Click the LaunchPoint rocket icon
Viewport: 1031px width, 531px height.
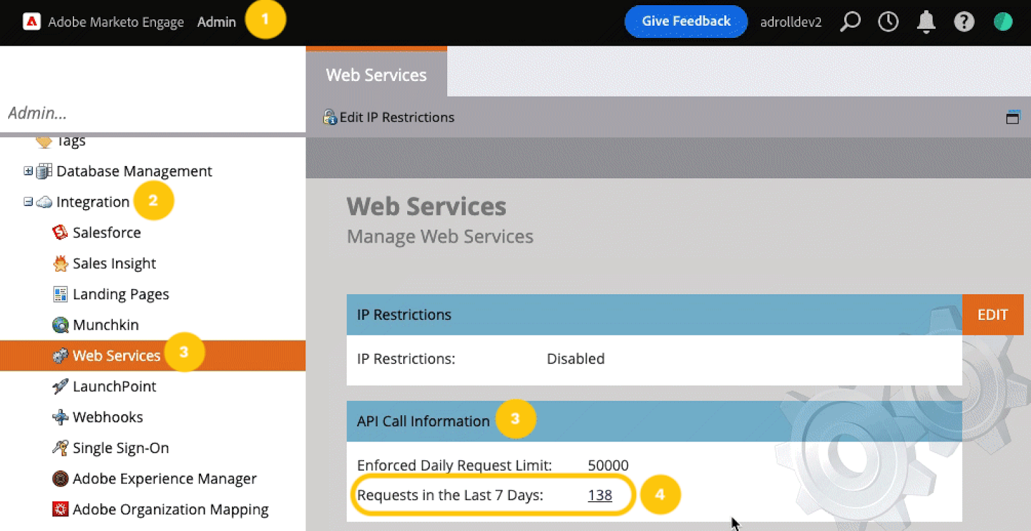(x=60, y=386)
